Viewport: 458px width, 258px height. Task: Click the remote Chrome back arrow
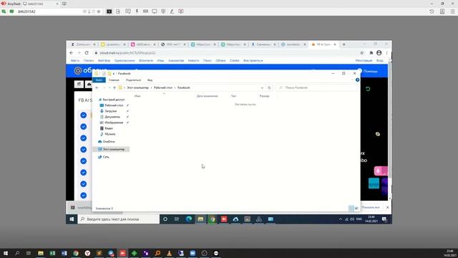click(x=72, y=52)
